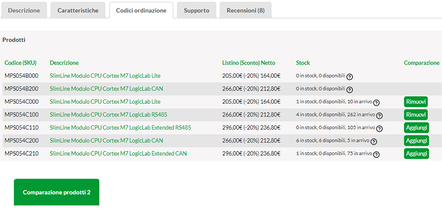Click Rimuovi for MPS054C000
The width and height of the screenshot is (442, 216).
point(416,102)
